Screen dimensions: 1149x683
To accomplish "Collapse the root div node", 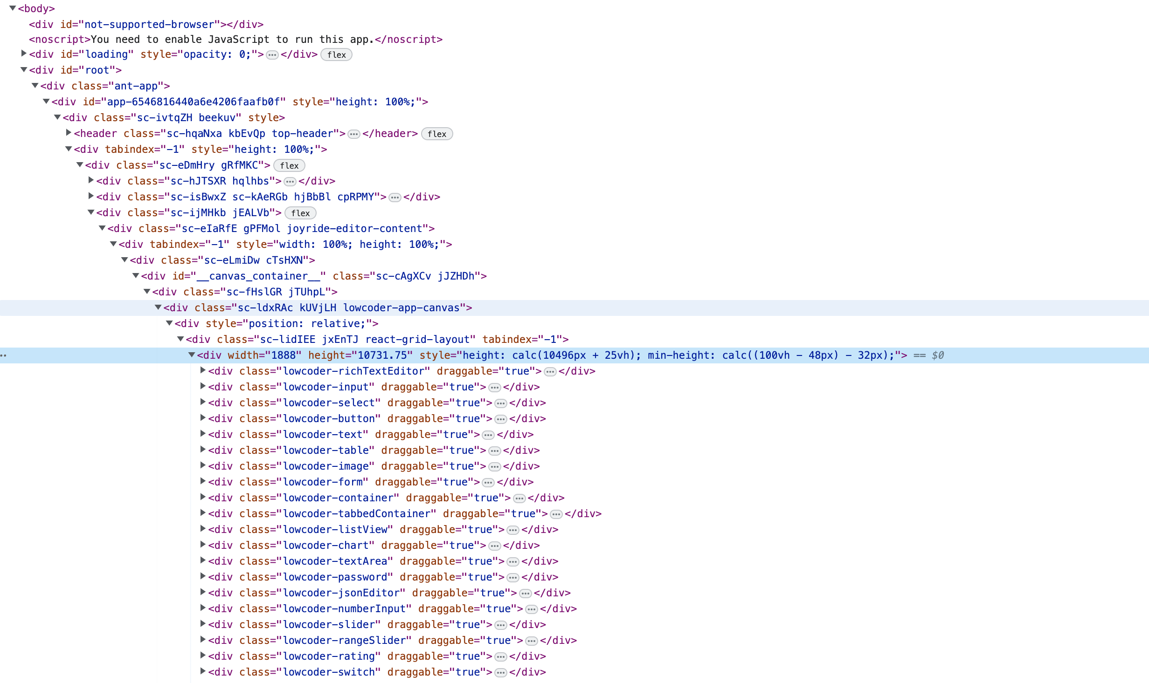I will click(x=24, y=70).
